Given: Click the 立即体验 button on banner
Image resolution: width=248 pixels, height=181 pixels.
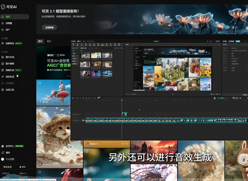Looking at the screenshot, I should click(x=49, y=28).
